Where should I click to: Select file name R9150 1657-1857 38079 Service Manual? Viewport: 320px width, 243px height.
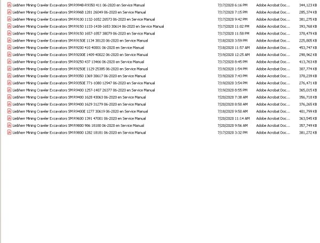pyautogui.click(x=84, y=34)
